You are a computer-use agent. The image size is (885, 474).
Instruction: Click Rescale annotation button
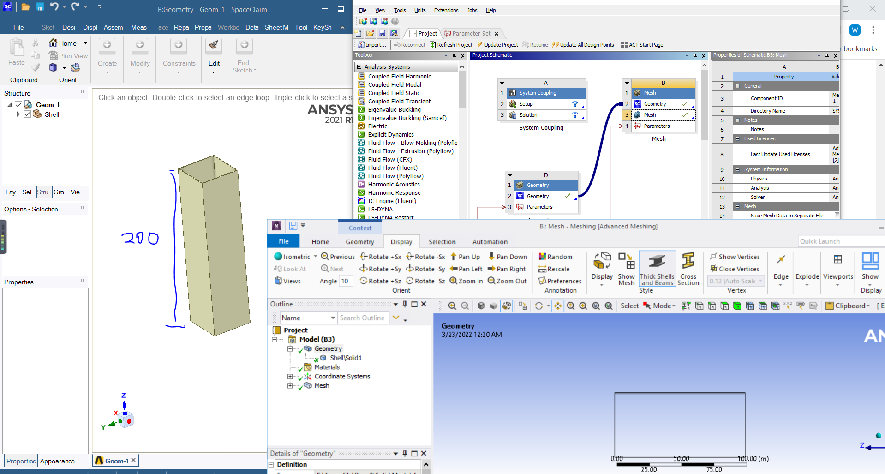(x=554, y=269)
